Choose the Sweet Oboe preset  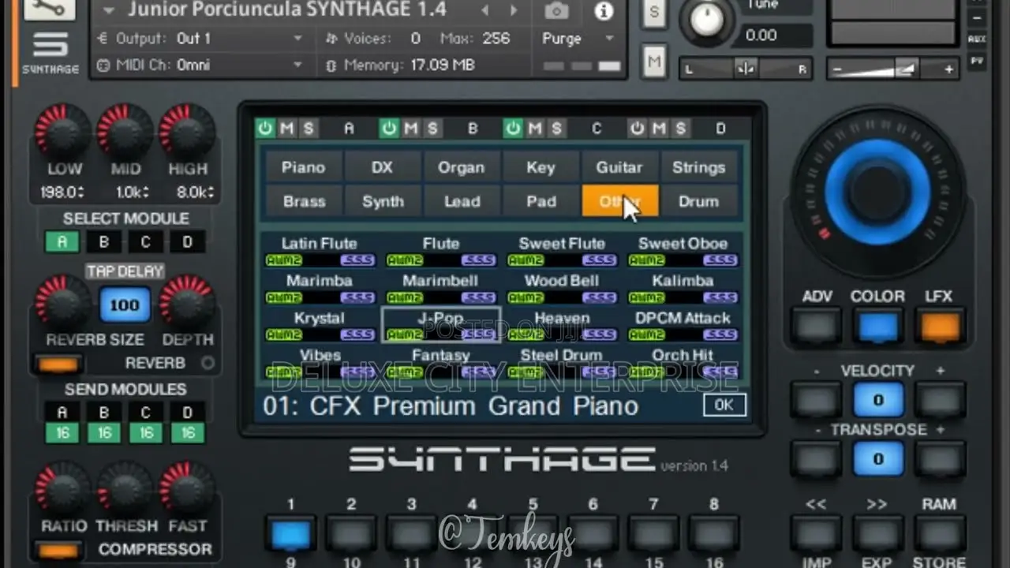click(683, 251)
